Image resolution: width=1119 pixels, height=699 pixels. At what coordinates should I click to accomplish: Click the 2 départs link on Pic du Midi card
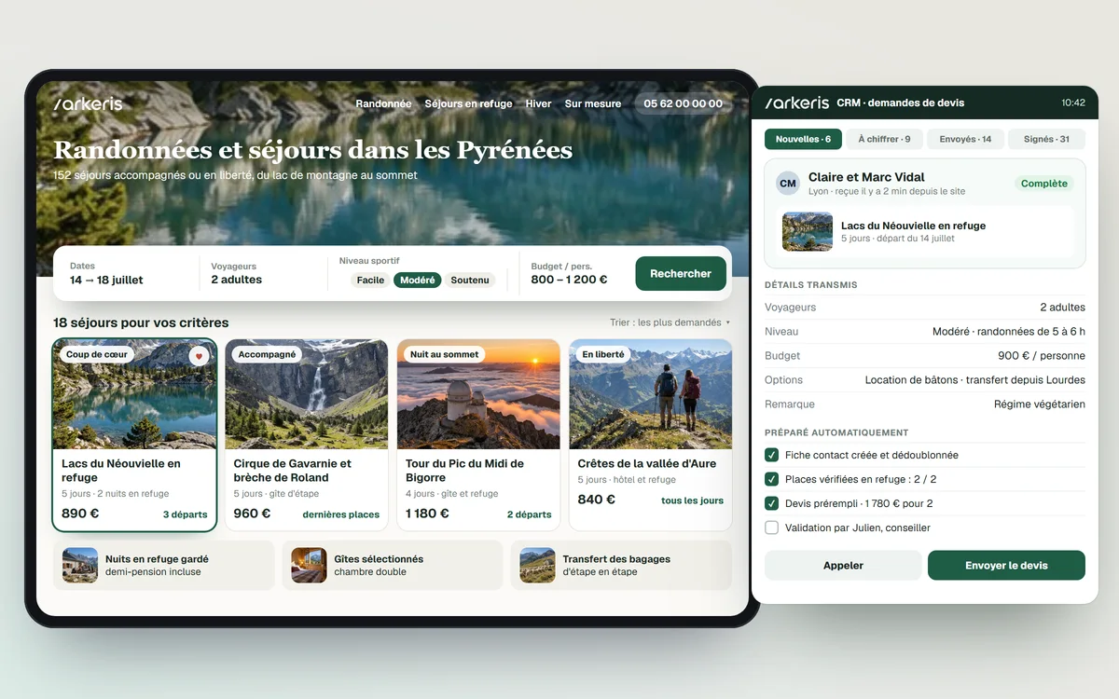click(x=529, y=514)
